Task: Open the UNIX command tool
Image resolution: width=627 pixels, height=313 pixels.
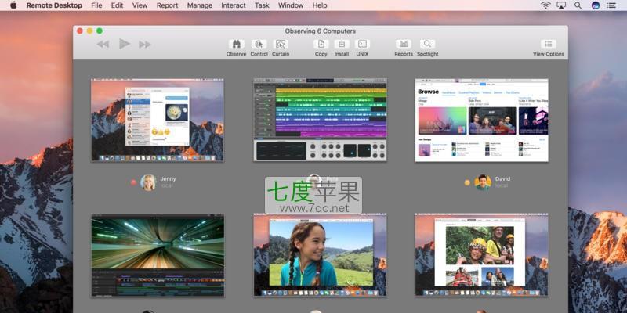Action: click(x=362, y=44)
